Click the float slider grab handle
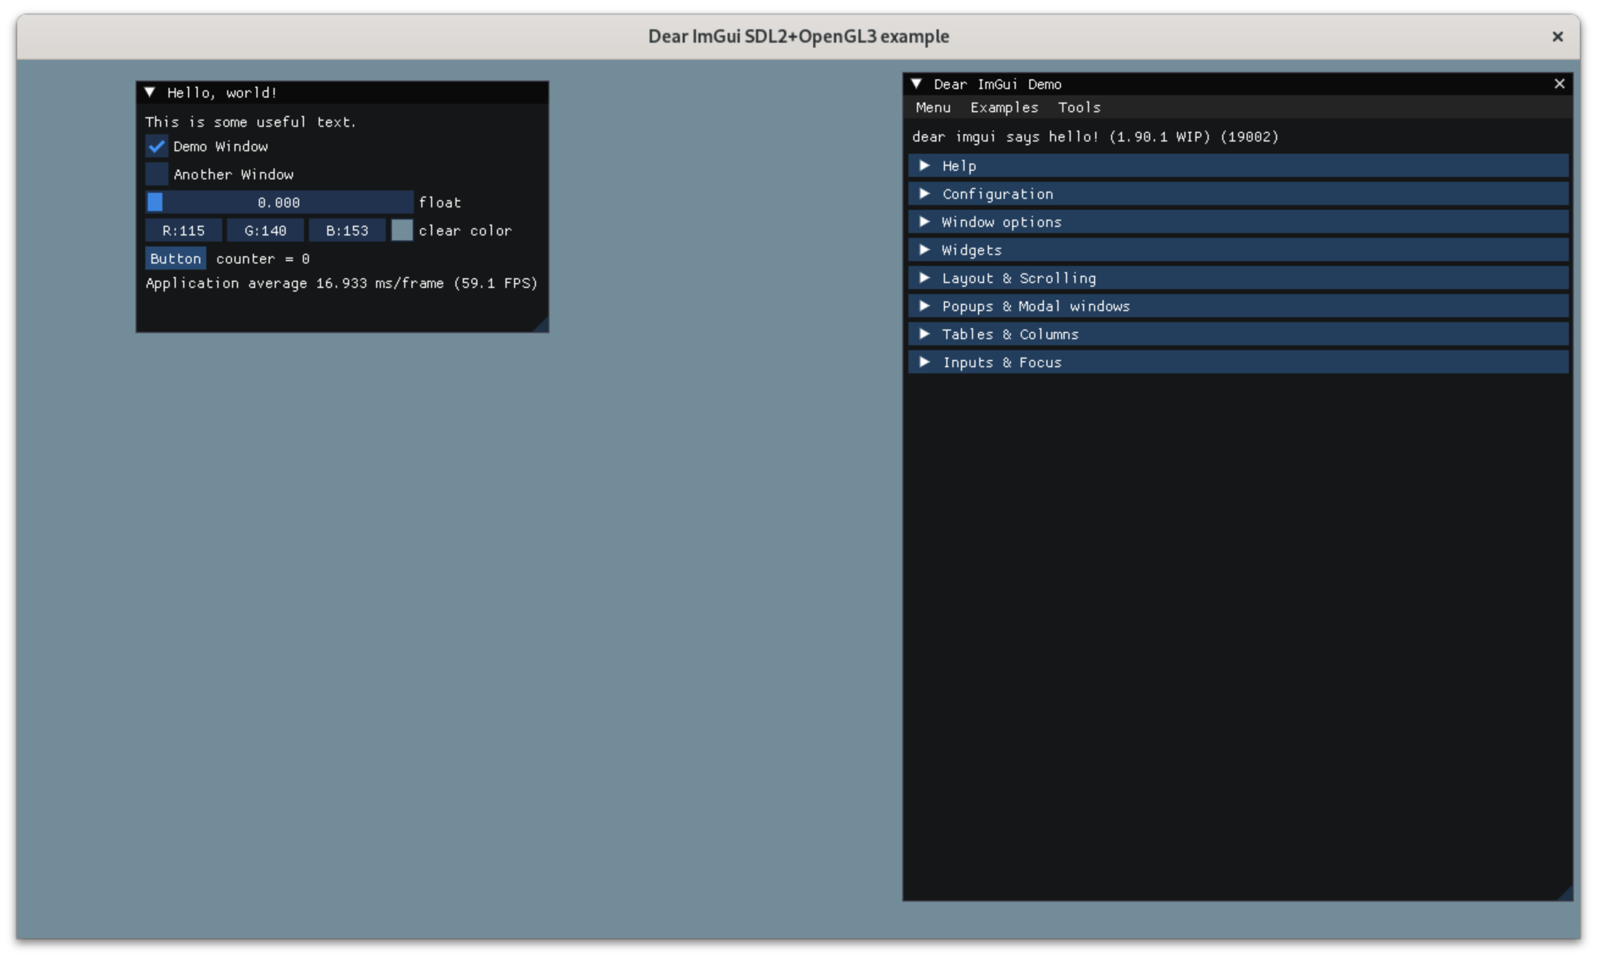The height and width of the screenshot is (959, 1597). (x=155, y=203)
